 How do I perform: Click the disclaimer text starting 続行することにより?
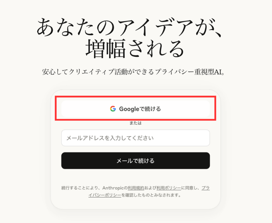point(135,191)
